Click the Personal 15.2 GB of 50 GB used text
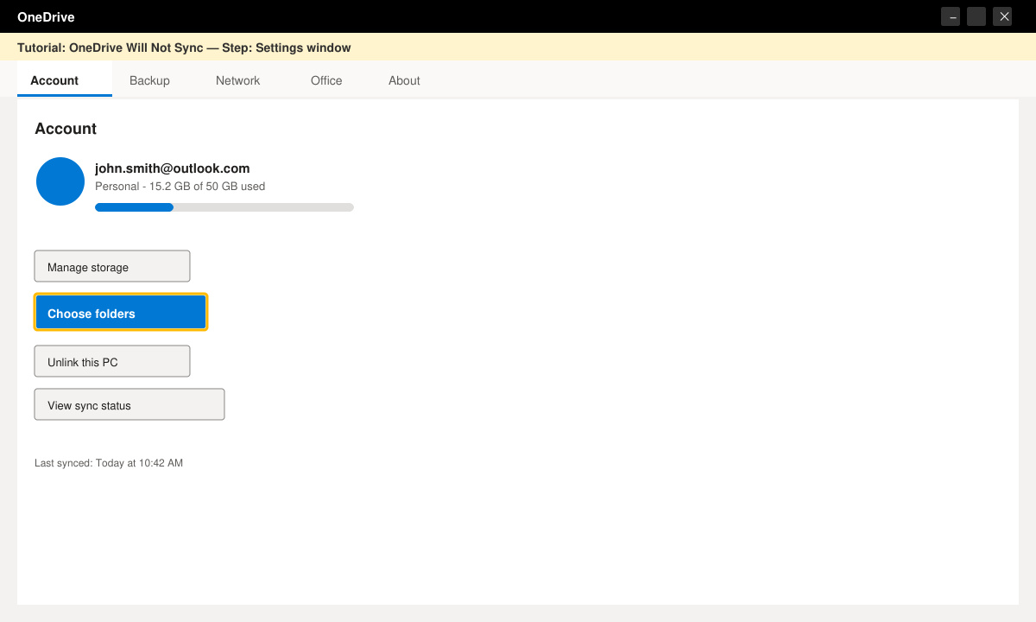This screenshot has height=622, width=1036. pos(180,187)
